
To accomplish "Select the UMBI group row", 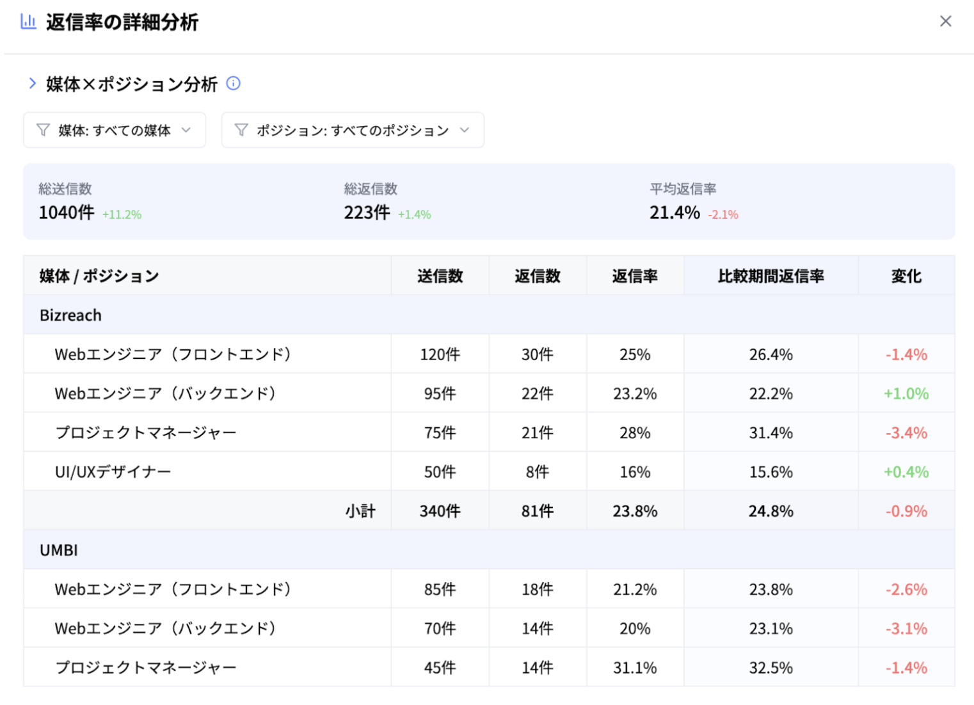I will point(59,550).
